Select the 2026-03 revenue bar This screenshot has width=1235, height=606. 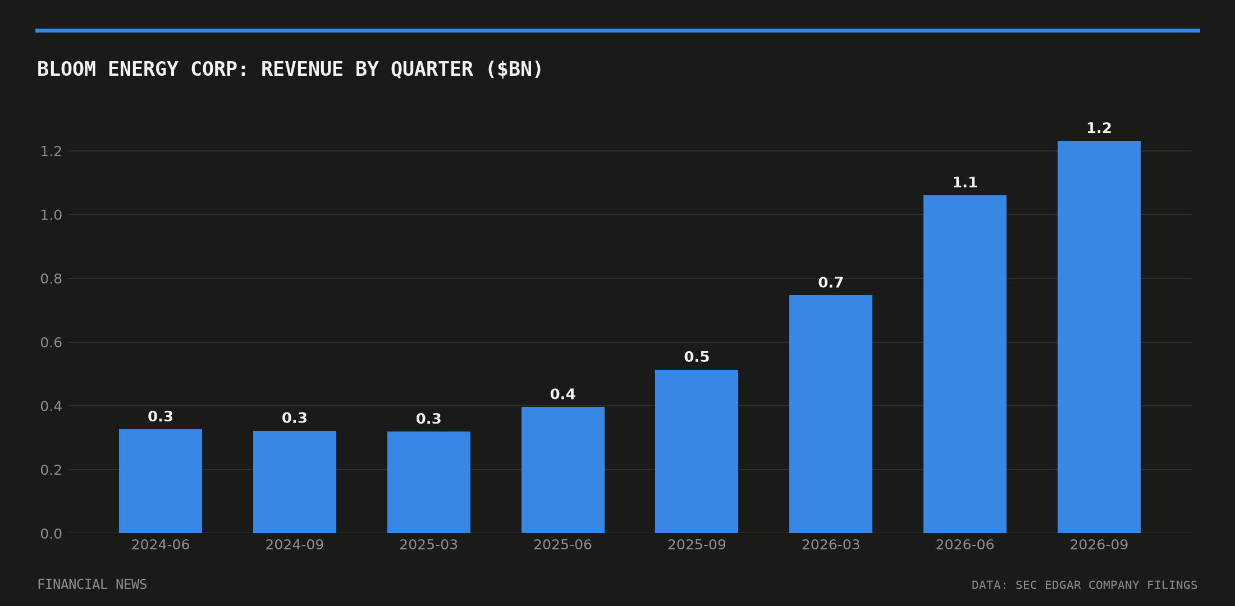click(x=831, y=414)
